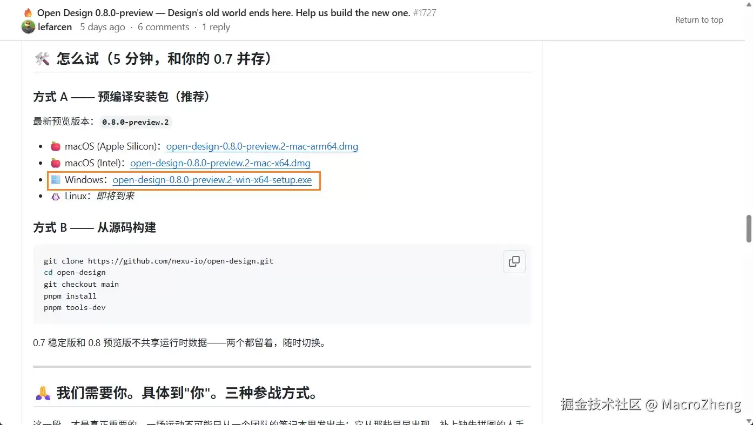Image resolution: width=753 pixels, height=425 pixels.
Task: Download open-design-0.8.0-preview.2-mac-x64.dmg
Action: (220, 163)
